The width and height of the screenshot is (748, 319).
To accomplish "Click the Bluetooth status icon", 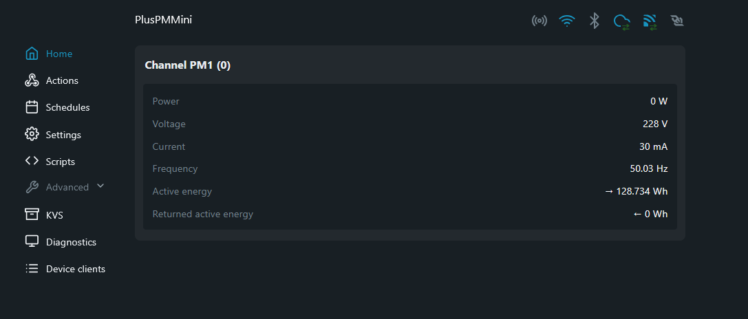I will tap(595, 21).
